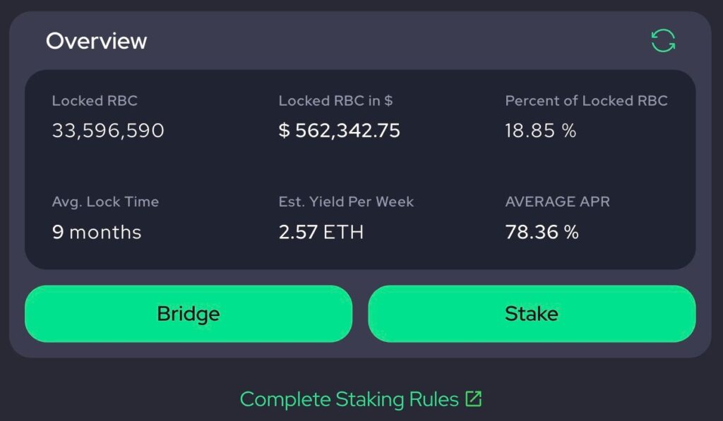Screen dimensions: 723x421
Task: Select the Percent of Locked RBC figure
Action: point(540,130)
